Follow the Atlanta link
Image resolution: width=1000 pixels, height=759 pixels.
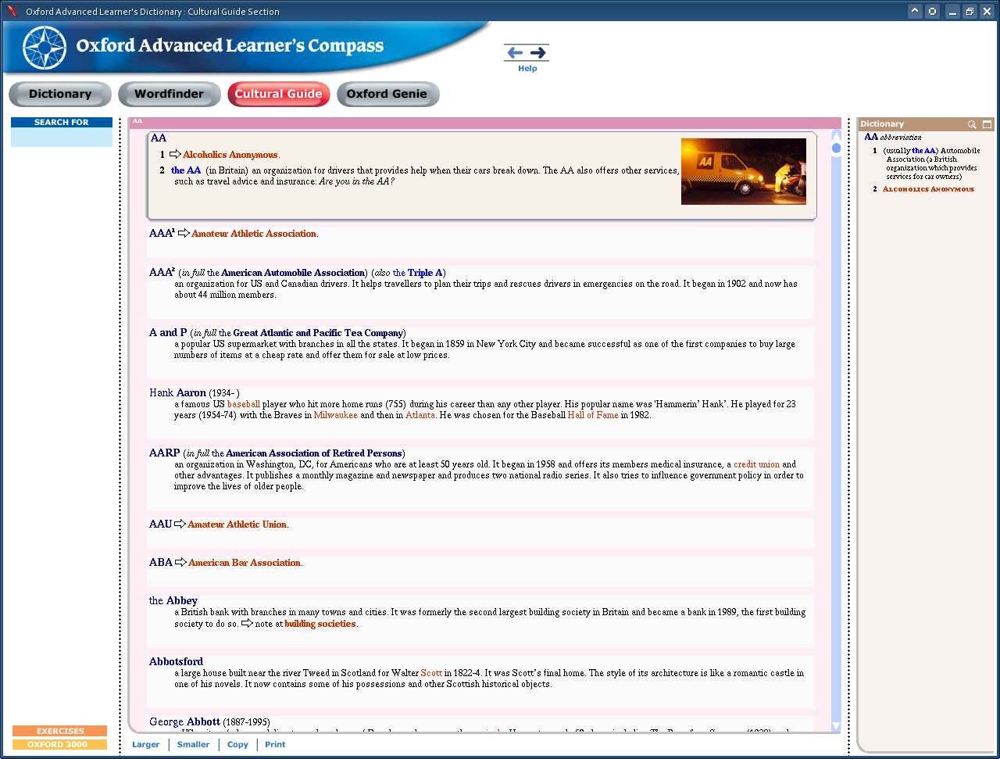[420, 415]
